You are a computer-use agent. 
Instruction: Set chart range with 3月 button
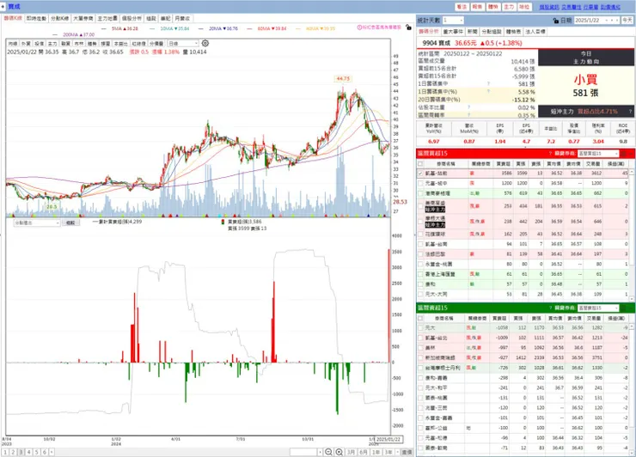(x=352, y=452)
